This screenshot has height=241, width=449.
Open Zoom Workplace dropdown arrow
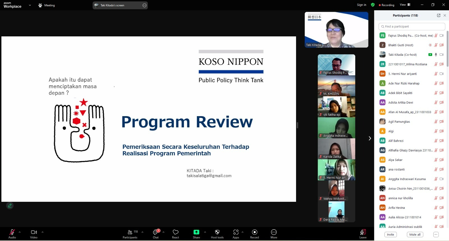(x=30, y=5)
